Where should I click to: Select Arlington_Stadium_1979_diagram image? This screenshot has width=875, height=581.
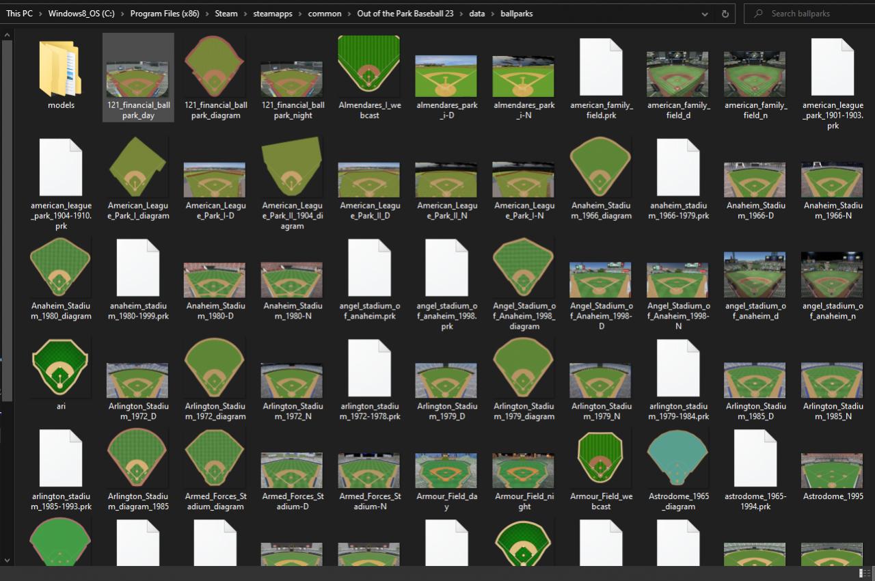(x=524, y=379)
